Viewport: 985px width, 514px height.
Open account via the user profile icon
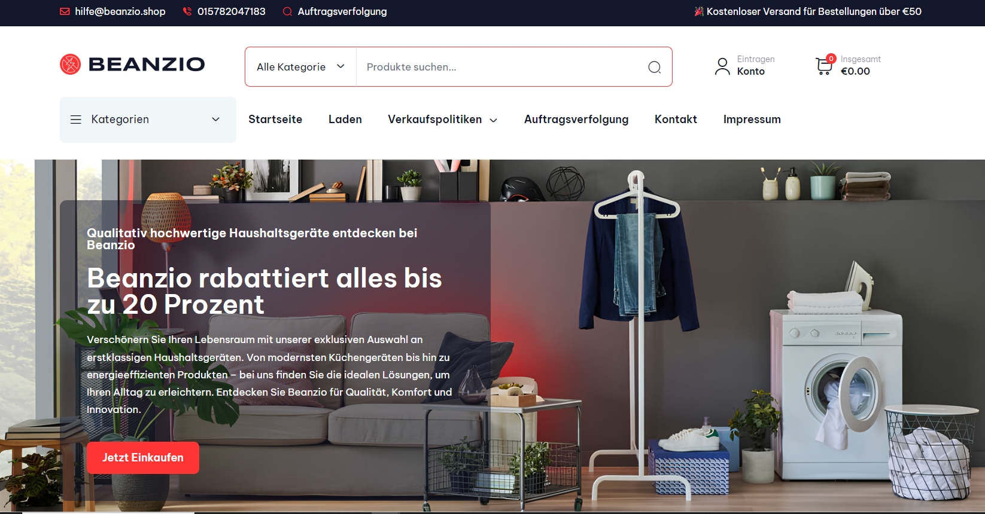(722, 66)
